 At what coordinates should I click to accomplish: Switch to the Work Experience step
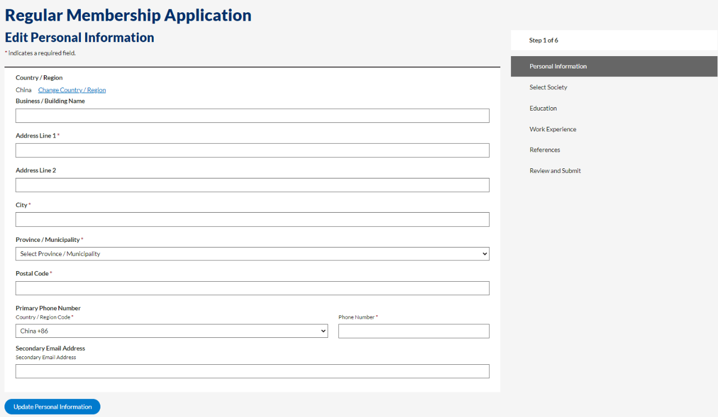pyautogui.click(x=553, y=129)
